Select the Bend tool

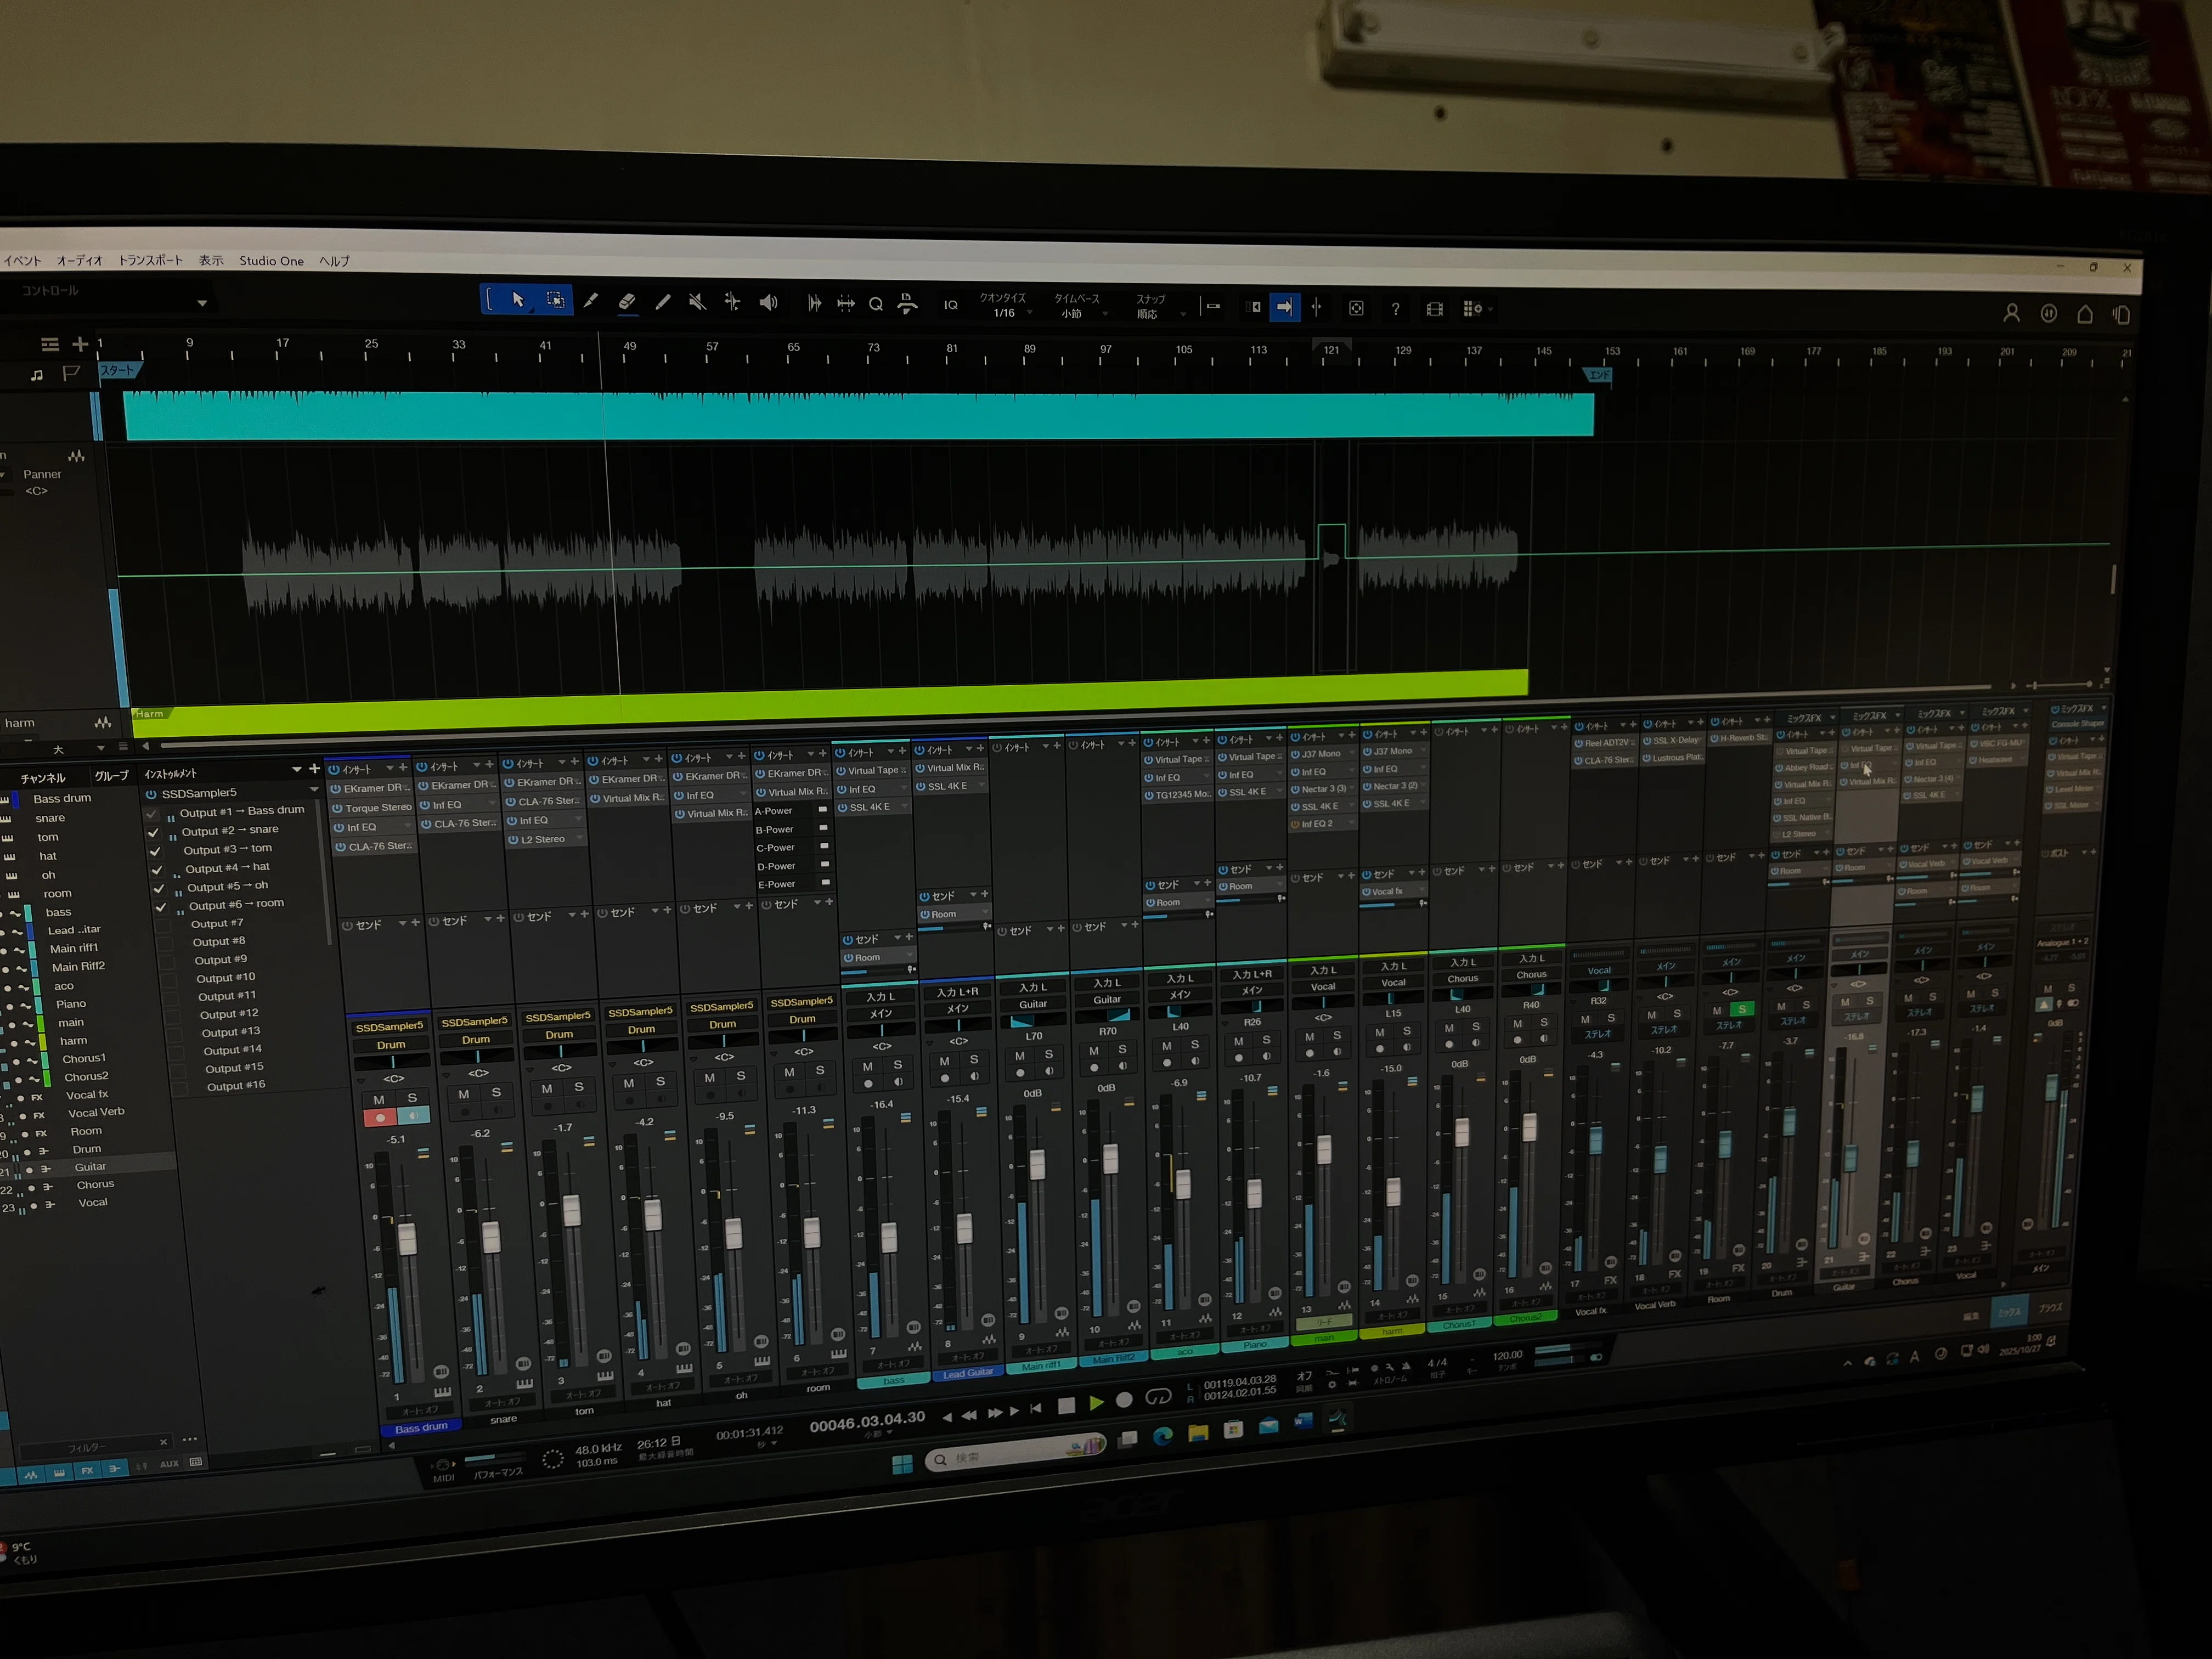pyautogui.click(x=732, y=302)
